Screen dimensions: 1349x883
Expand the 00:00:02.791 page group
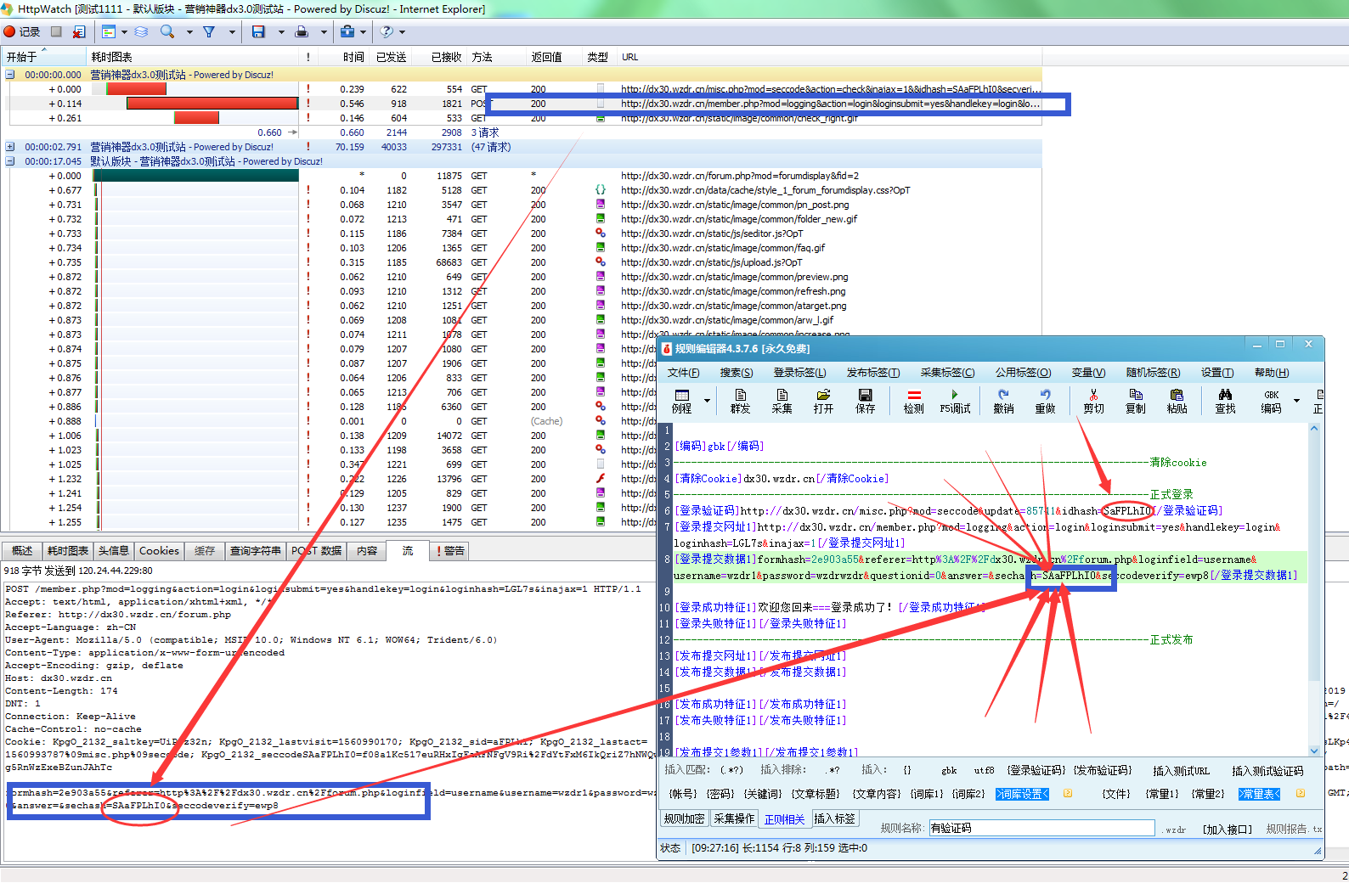pyautogui.click(x=10, y=147)
